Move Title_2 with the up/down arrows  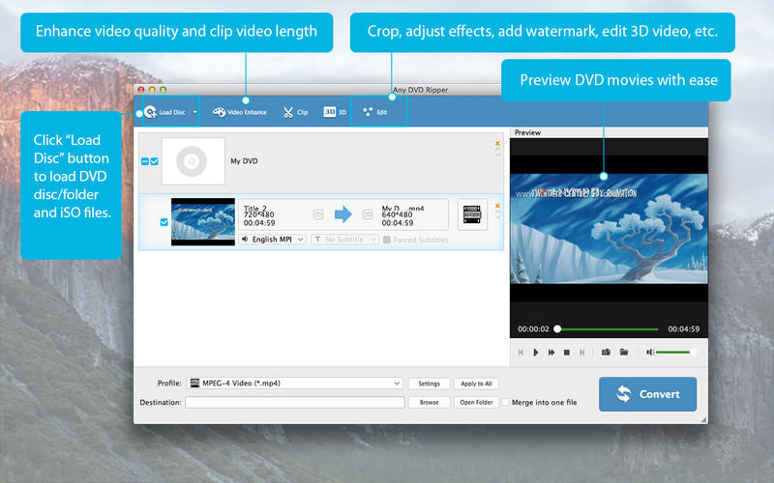click(497, 214)
